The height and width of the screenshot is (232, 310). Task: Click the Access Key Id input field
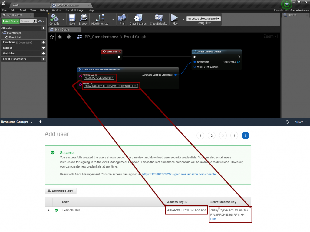tap(99, 78)
